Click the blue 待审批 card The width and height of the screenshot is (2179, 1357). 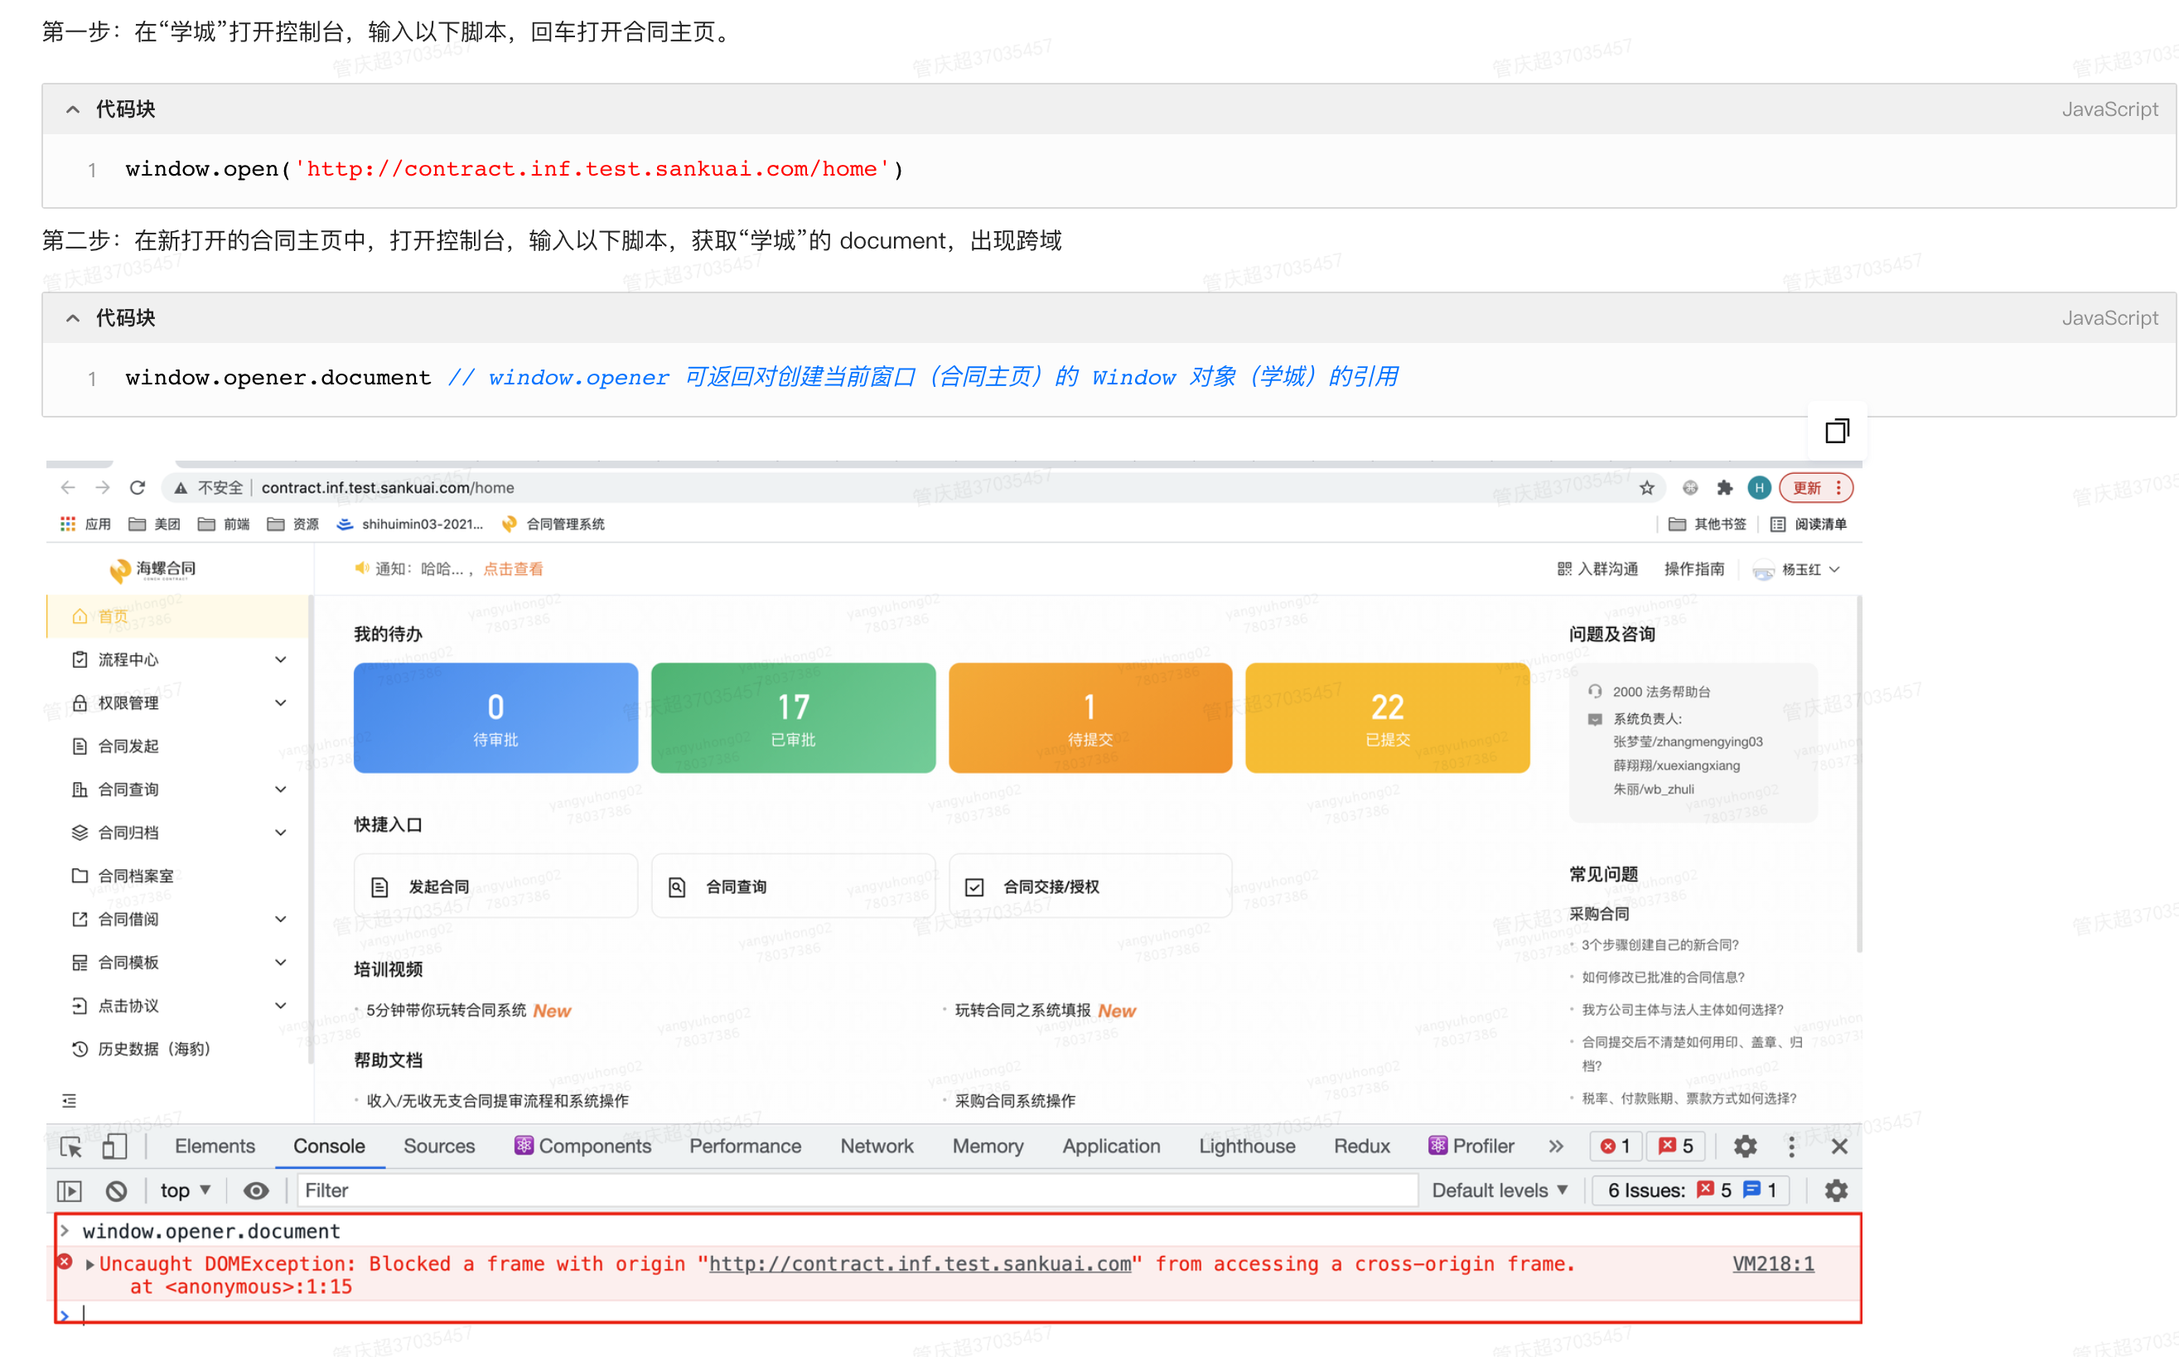point(495,718)
